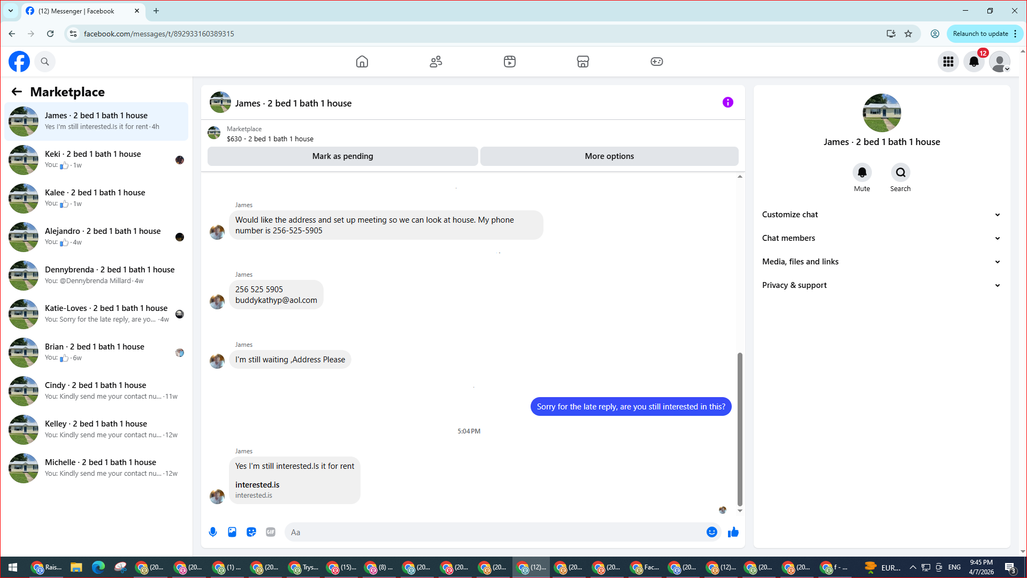Open the sticker picker icon
The image size is (1027, 578).
(x=251, y=532)
